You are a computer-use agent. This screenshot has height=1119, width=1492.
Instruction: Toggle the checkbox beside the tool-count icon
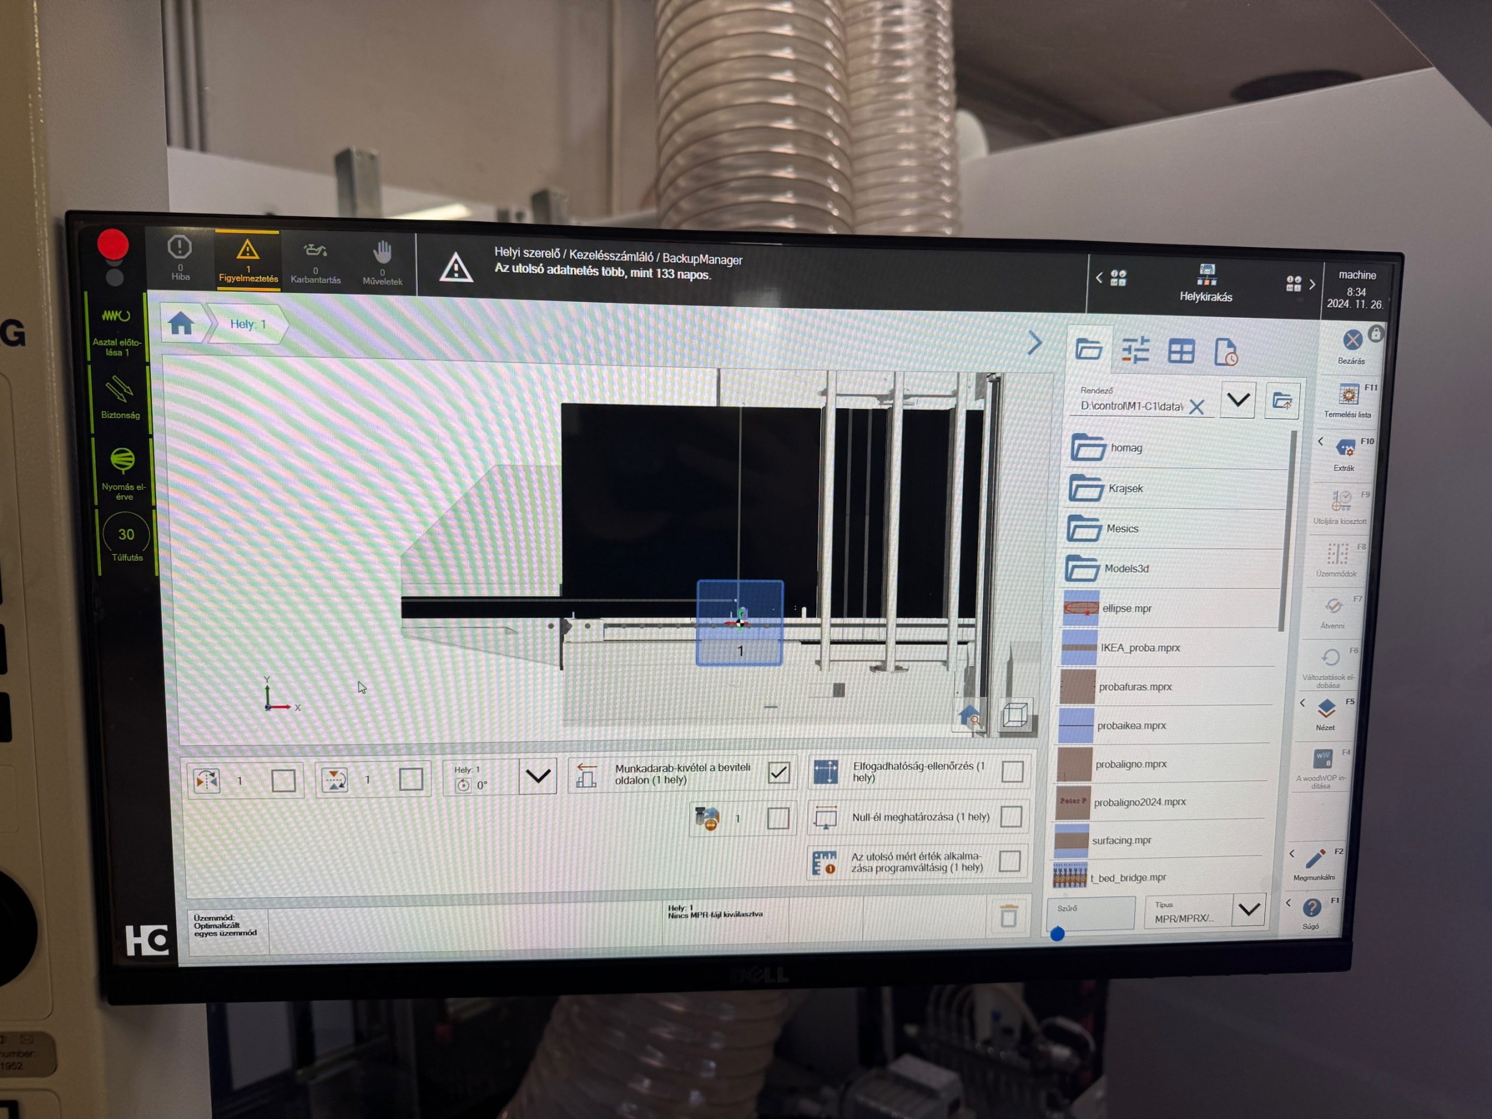click(x=777, y=819)
